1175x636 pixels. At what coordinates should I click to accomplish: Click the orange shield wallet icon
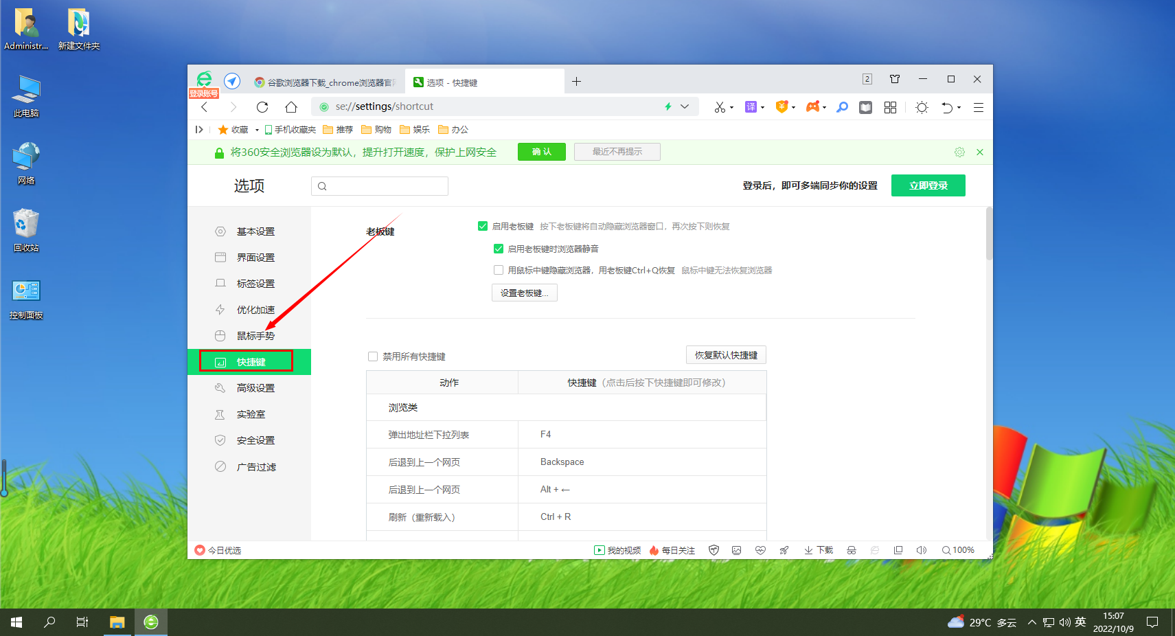click(782, 106)
